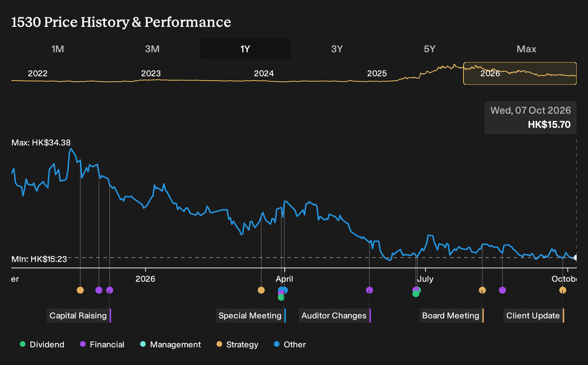
Task: Toggle the Dividend legend filter
Action: 42,345
